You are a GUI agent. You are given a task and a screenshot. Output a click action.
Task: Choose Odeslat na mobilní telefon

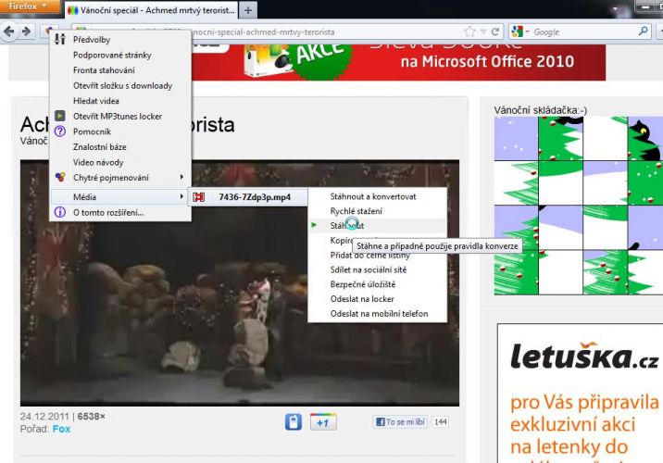(x=378, y=314)
